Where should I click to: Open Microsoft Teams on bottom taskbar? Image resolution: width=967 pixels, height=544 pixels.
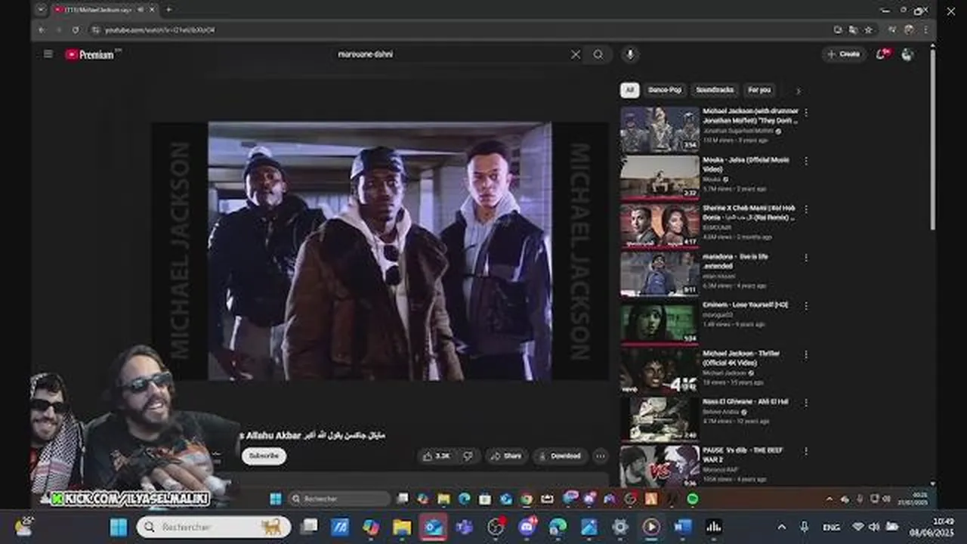click(465, 527)
